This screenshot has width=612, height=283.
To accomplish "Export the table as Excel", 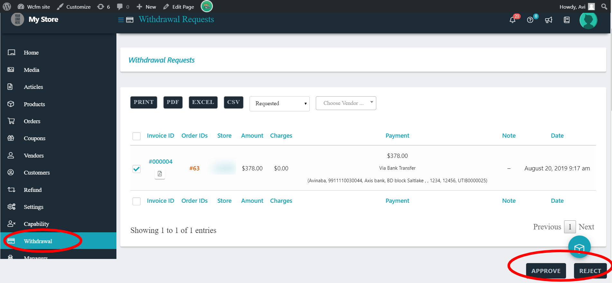I will coord(203,102).
